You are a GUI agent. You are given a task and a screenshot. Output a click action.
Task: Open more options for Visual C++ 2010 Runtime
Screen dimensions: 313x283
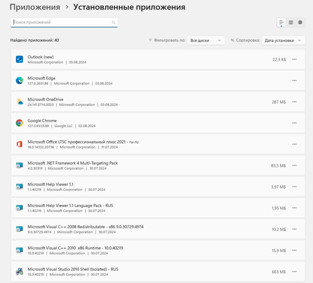click(x=294, y=250)
